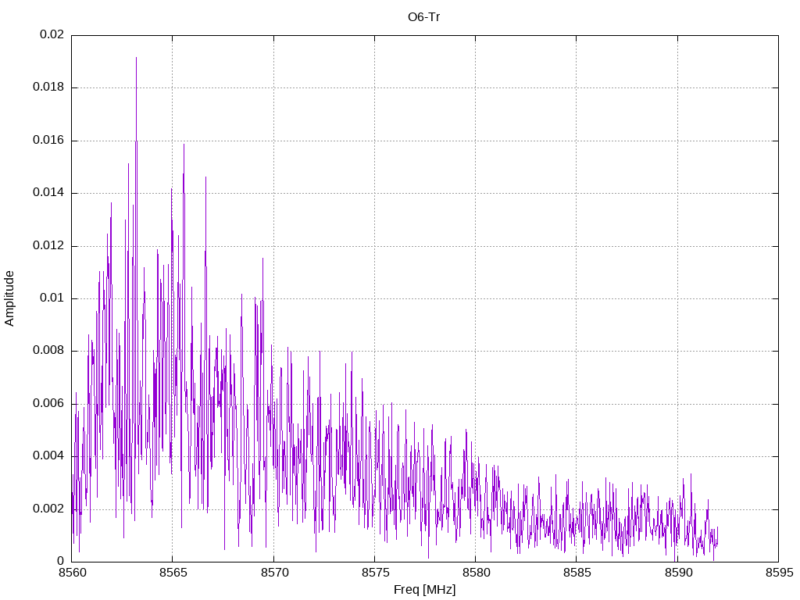Click the 0.012 y-axis tick label
The image size is (800, 600).
(x=48, y=245)
